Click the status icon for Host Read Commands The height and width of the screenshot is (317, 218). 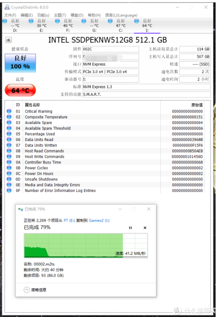pos(9,151)
